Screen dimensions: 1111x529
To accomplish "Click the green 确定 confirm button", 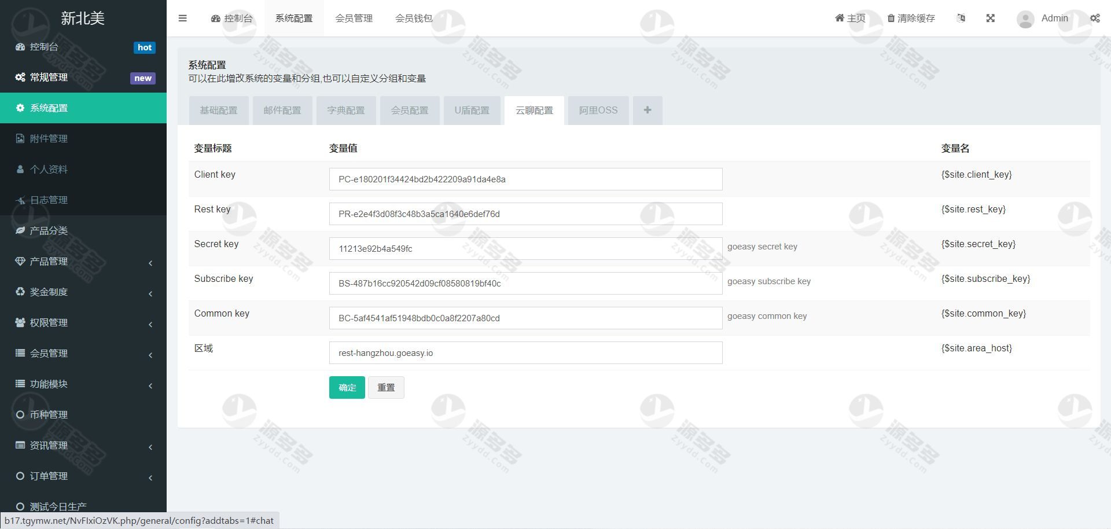I will [x=347, y=387].
